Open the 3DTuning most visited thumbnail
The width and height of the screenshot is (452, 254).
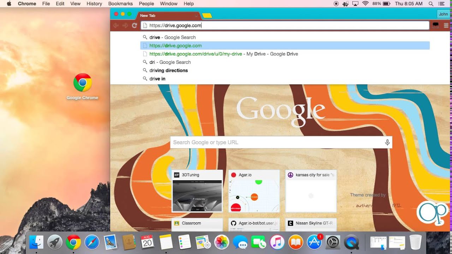point(197,191)
